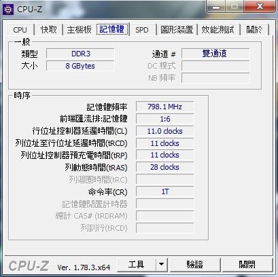Click the 驗證 button
This screenshot has width=278, height=277.
(x=195, y=264)
